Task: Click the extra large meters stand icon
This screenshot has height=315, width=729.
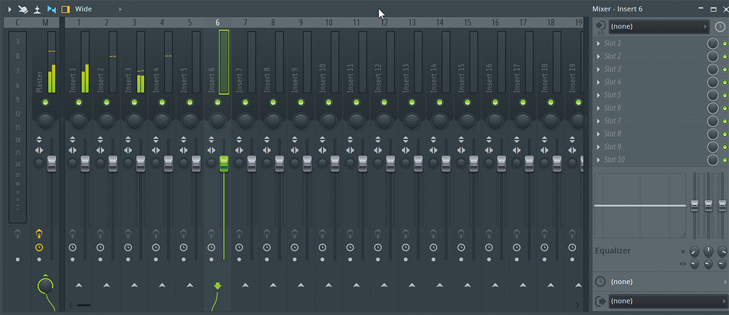Action: point(38,9)
